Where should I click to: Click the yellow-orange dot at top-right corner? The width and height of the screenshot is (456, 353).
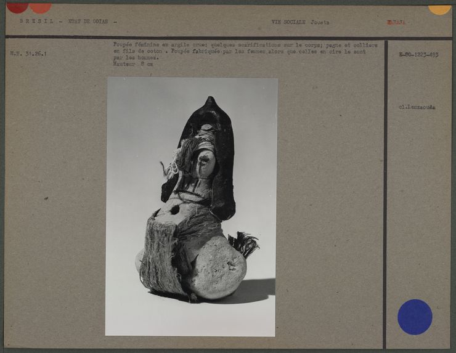(x=439, y=9)
